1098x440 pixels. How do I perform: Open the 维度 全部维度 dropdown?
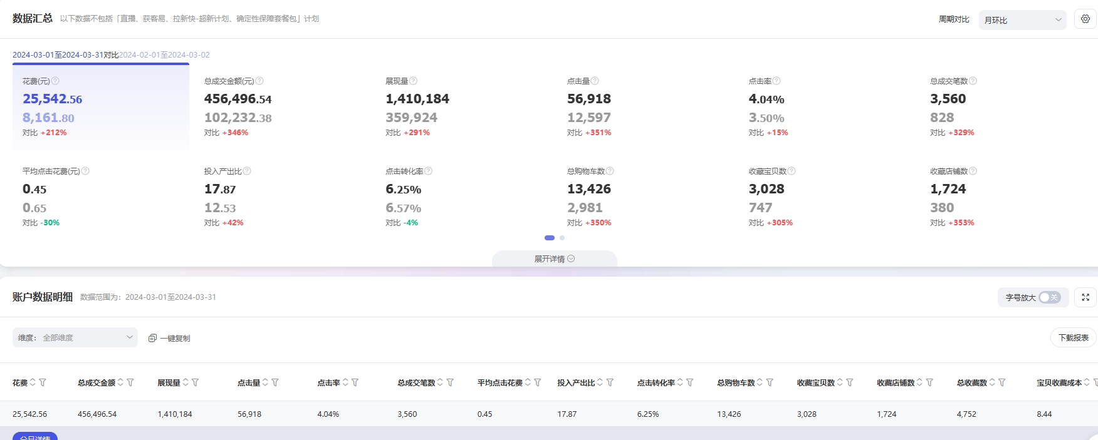pyautogui.click(x=75, y=337)
